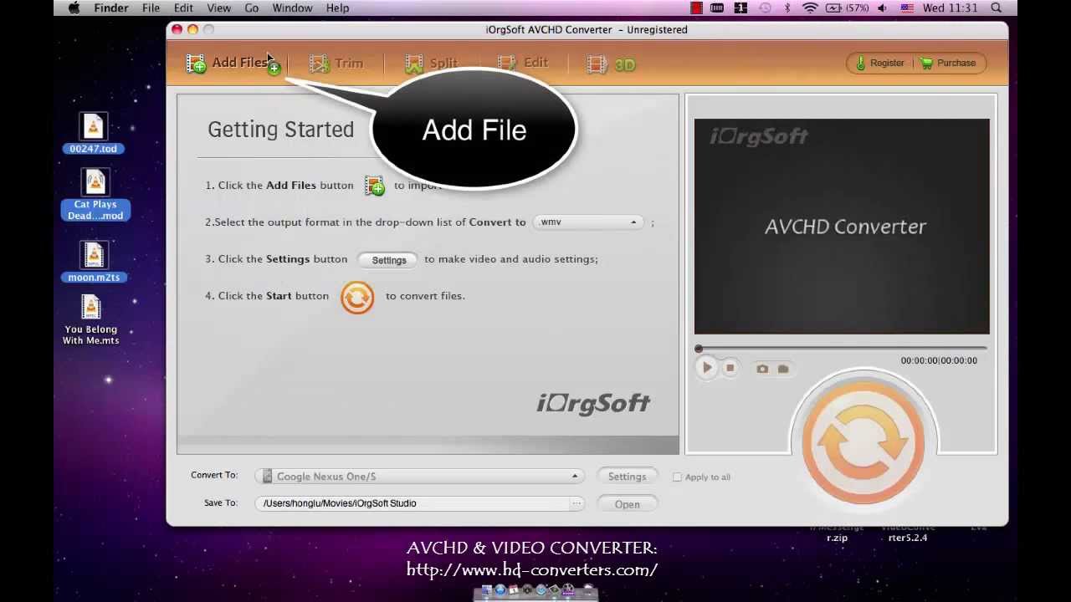Open the Edit tool

pyautogui.click(x=523, y=64)
